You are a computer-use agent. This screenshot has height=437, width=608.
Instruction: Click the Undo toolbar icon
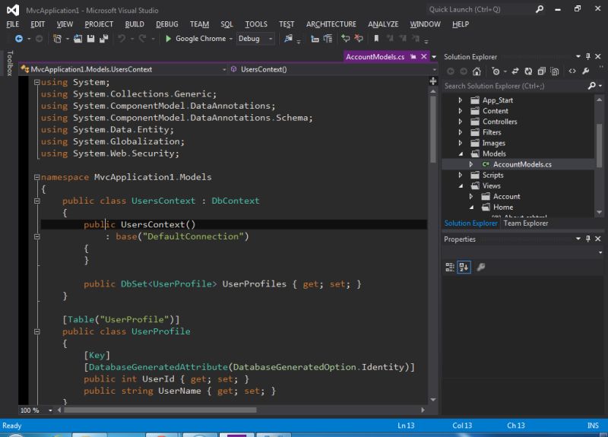[x=122, y=39]
